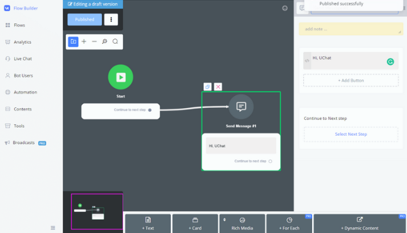Open the three-dot more options menu
The width and height of the screenshot is (407, 233).
pos(111,20)
